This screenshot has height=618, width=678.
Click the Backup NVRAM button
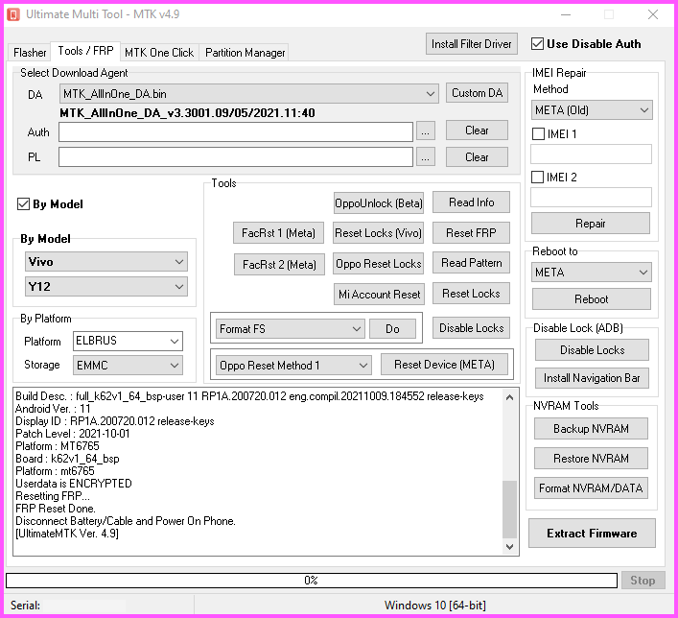tap(591, 428)
